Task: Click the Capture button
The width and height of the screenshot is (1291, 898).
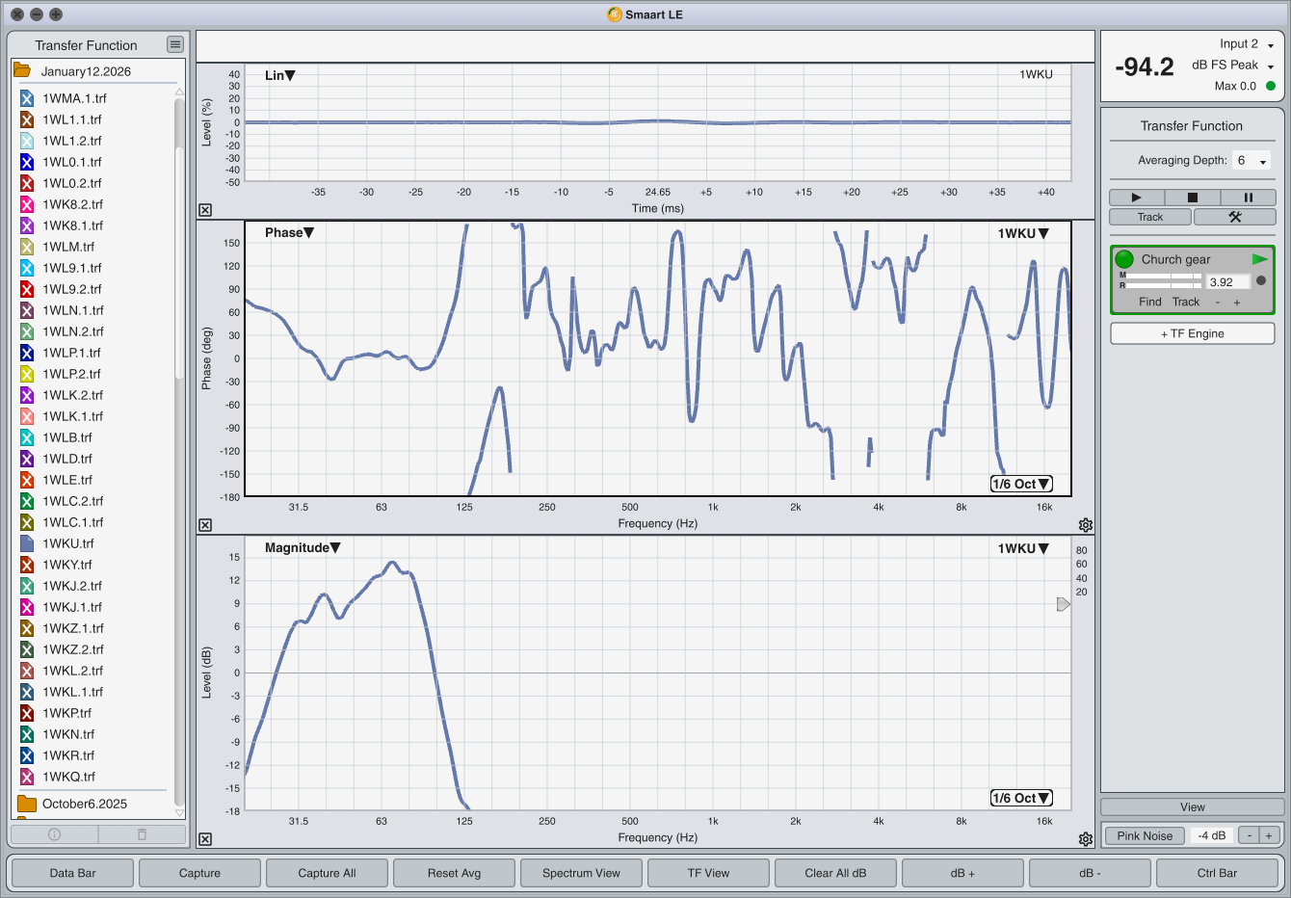Action: pos(200,873)
